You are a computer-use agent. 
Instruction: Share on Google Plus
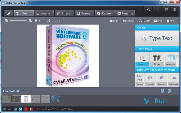coord(26,109)
